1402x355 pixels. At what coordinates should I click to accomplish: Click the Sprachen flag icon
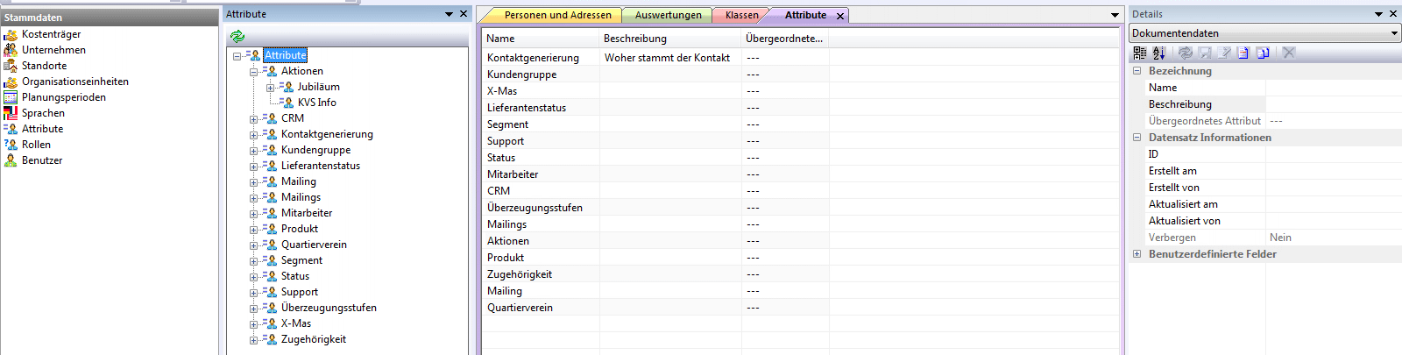coord(11,113)
